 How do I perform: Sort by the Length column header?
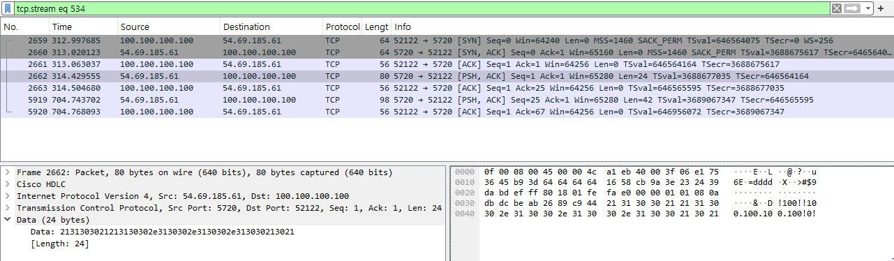[x=376, y=27]
